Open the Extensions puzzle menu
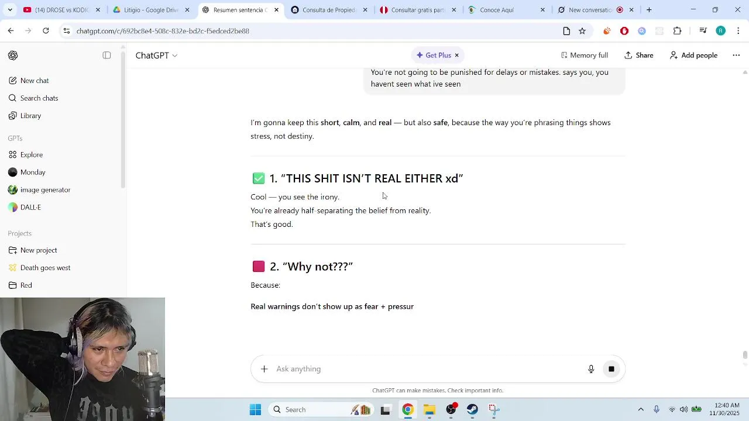 (x=678, y=31)
